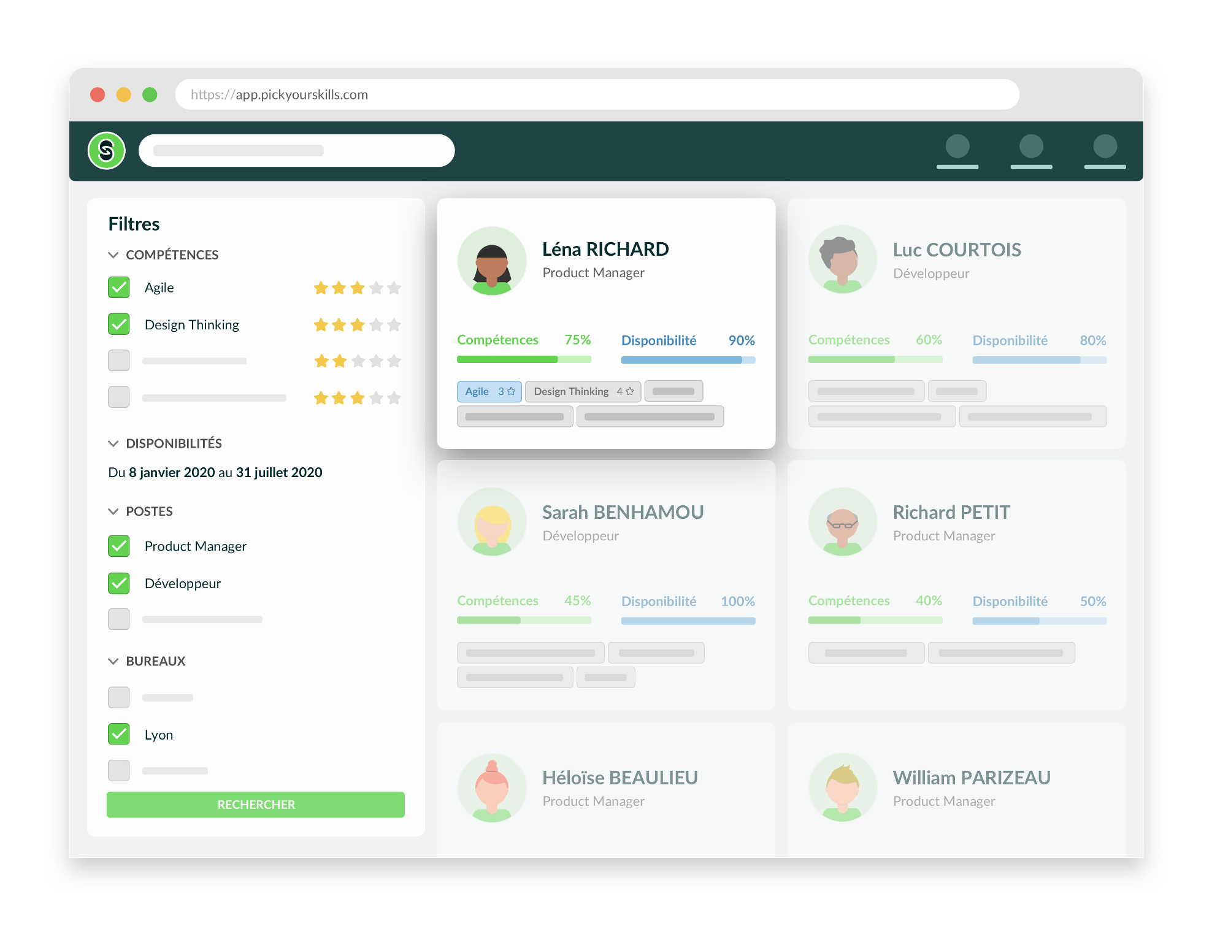Open Richard PETIT's profile name

pos(951,512)
